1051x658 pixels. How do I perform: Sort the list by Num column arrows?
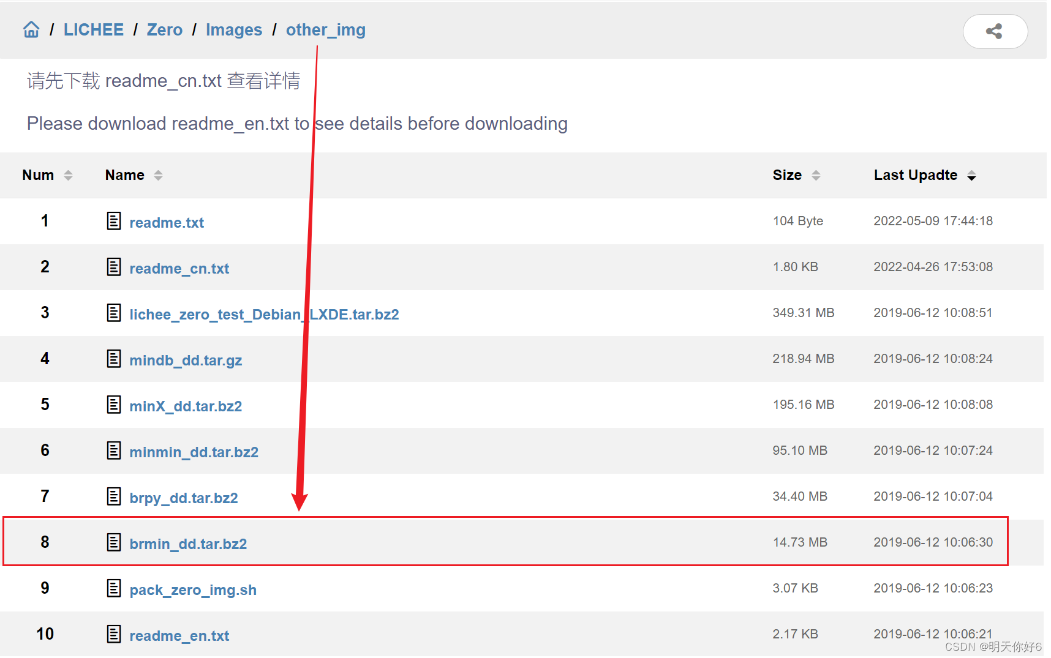click(68, 176)
